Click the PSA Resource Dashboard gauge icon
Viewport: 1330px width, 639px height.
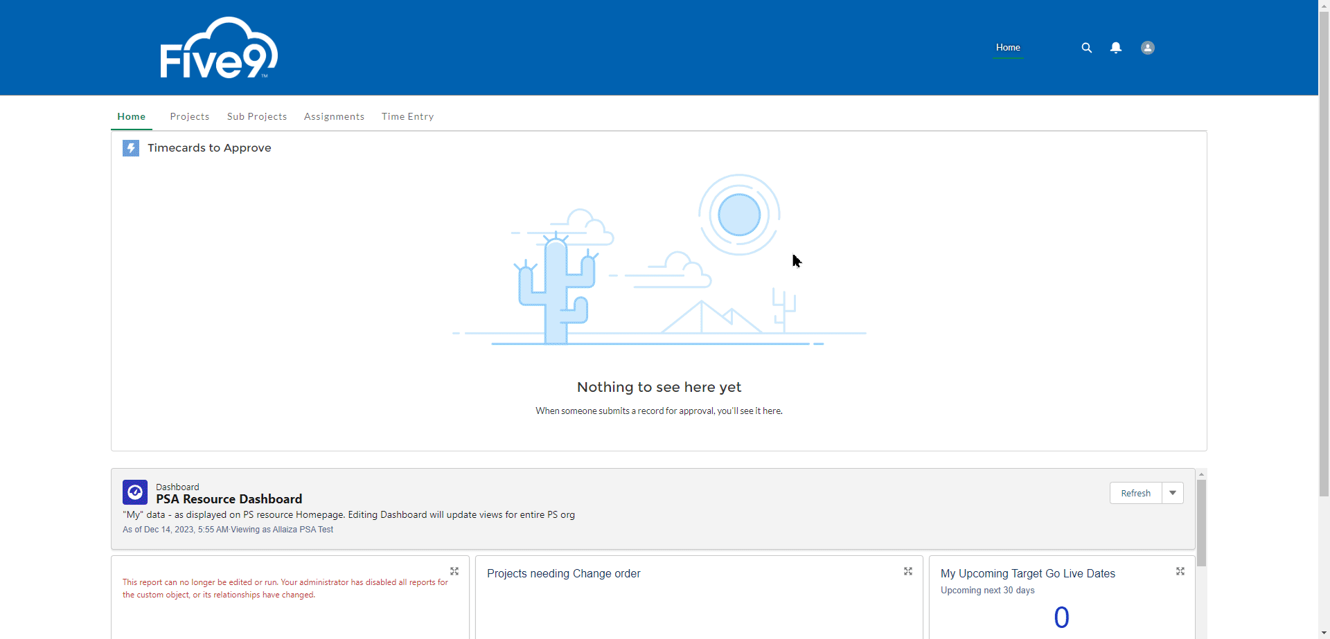tap(135, 492)
